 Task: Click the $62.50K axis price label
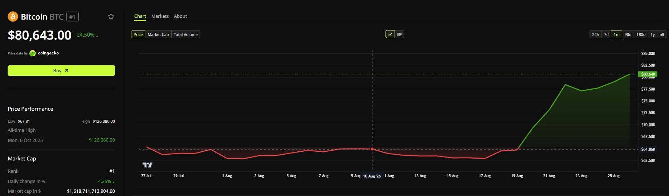pos(648,160)
